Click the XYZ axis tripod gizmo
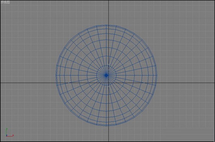Image resolution: width=215 pixels, height=142 pixels. click(10, 133)
